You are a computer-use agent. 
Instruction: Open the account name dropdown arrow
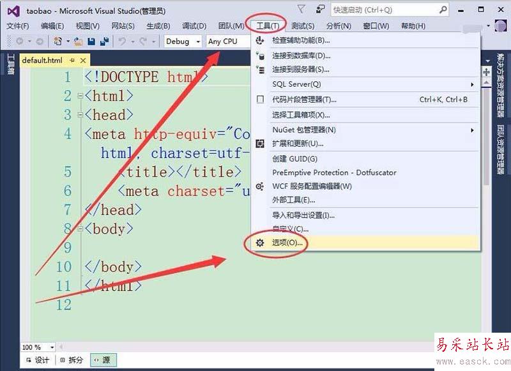489,26
